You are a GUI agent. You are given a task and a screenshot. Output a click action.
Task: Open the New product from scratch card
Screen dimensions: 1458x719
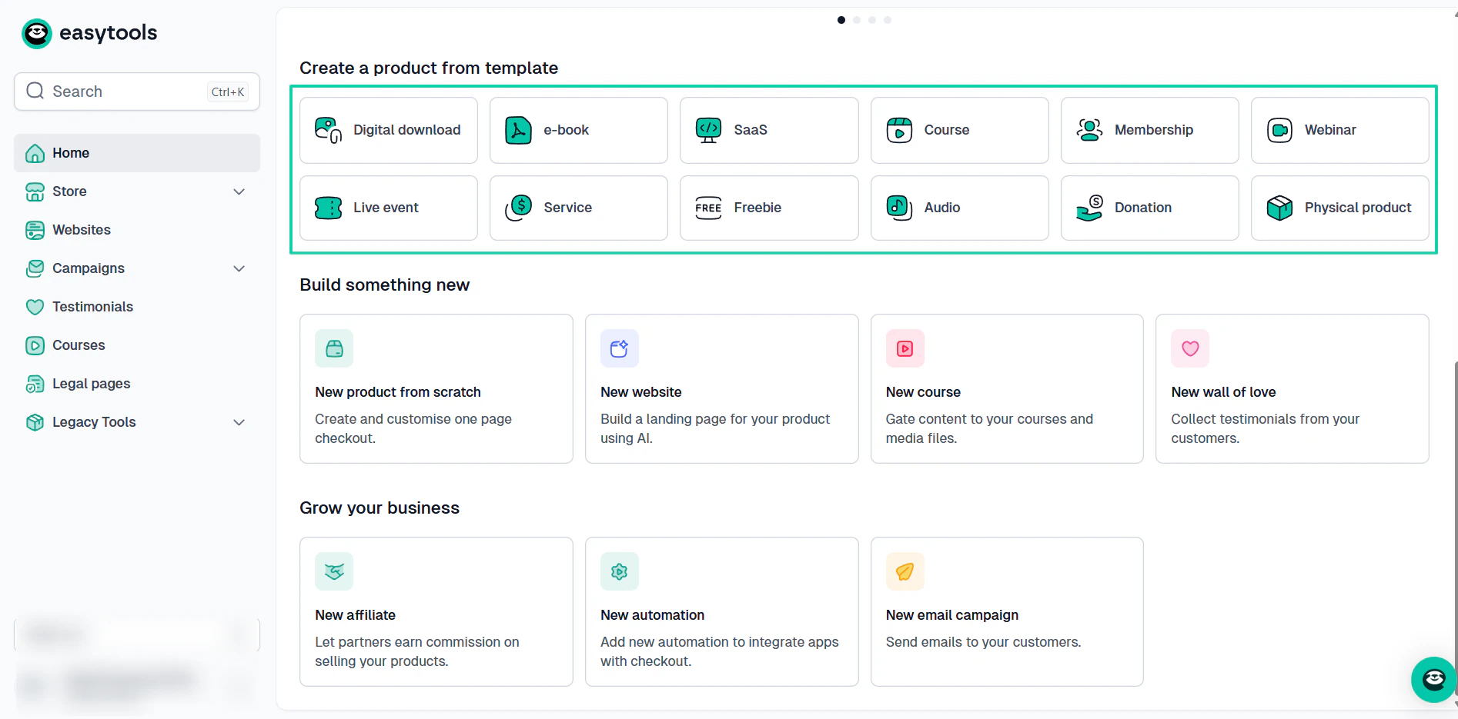pos(436,388)
